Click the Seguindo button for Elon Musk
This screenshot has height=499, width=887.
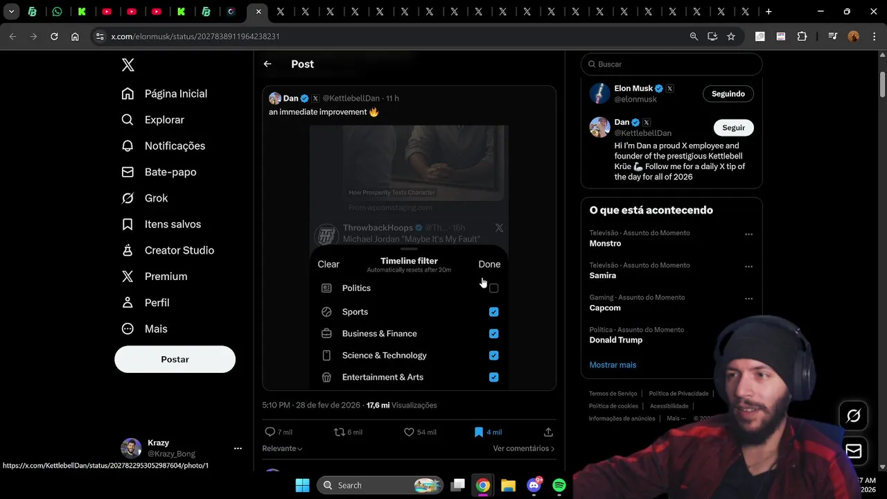coord(728,94)
